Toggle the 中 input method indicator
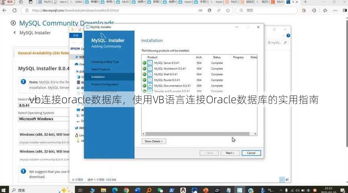The width and height of the screenshot is (348, 193). coord(308,190)
